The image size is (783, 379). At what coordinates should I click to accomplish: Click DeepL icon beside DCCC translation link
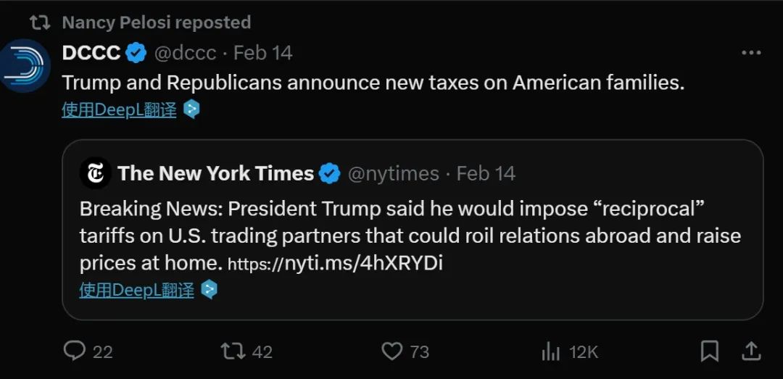click(x=191, y=109)
